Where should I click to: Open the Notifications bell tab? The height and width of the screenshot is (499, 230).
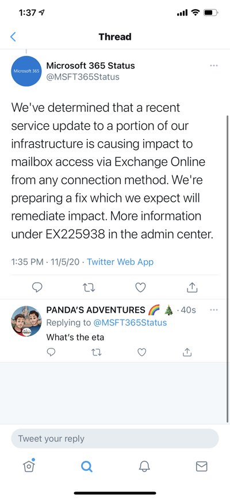[144, 466]
